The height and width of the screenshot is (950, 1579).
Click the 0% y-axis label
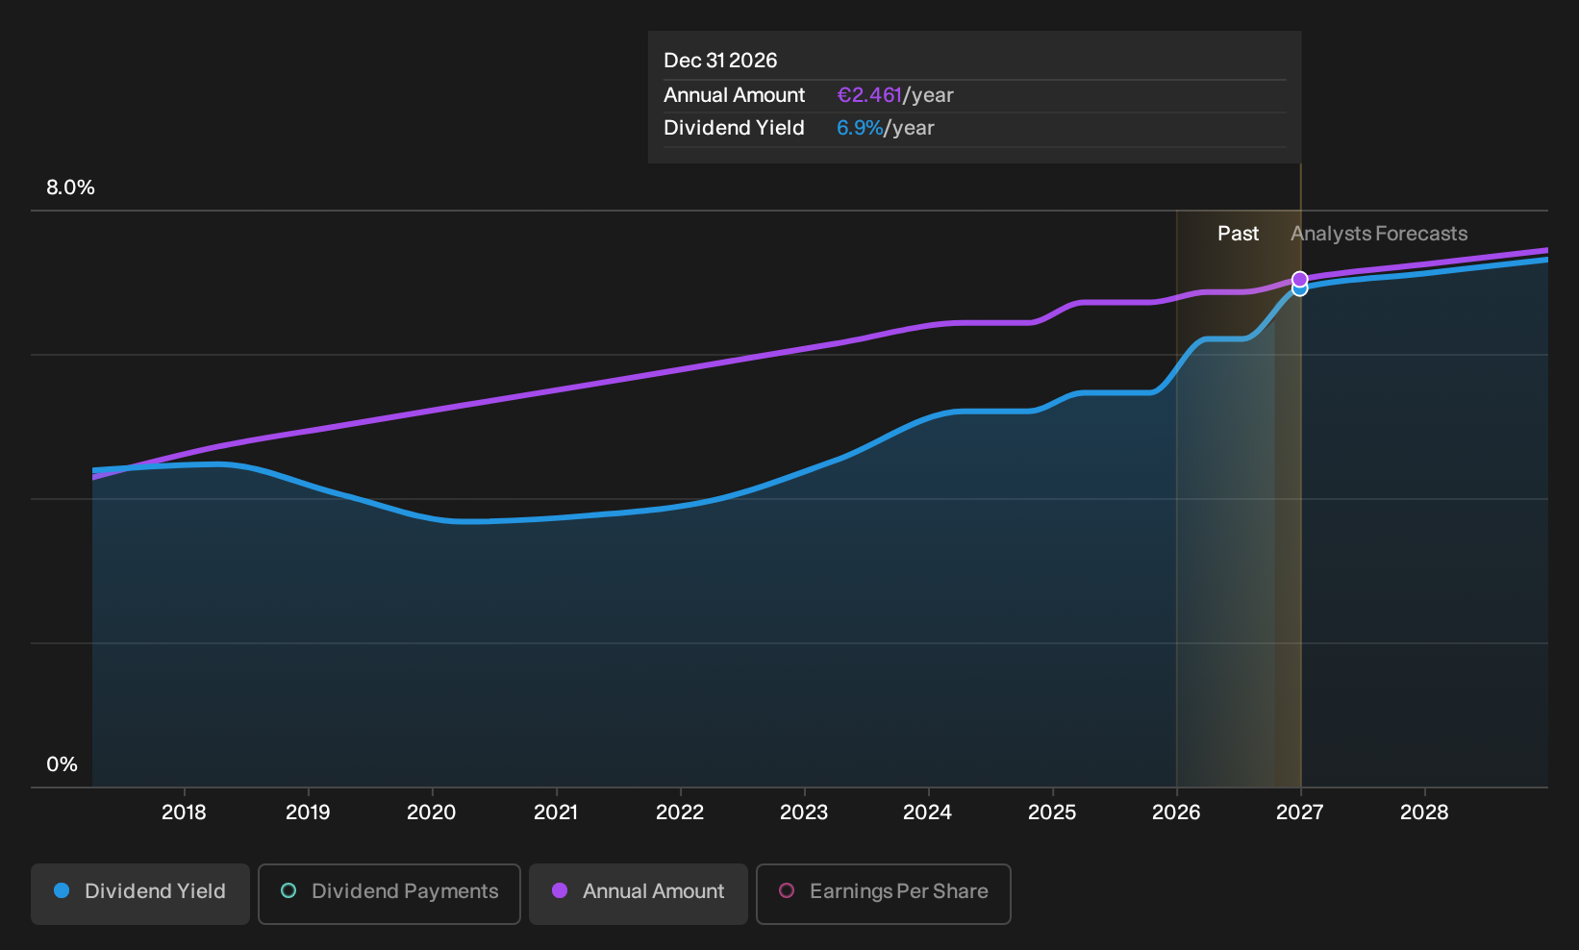[62, 764]
